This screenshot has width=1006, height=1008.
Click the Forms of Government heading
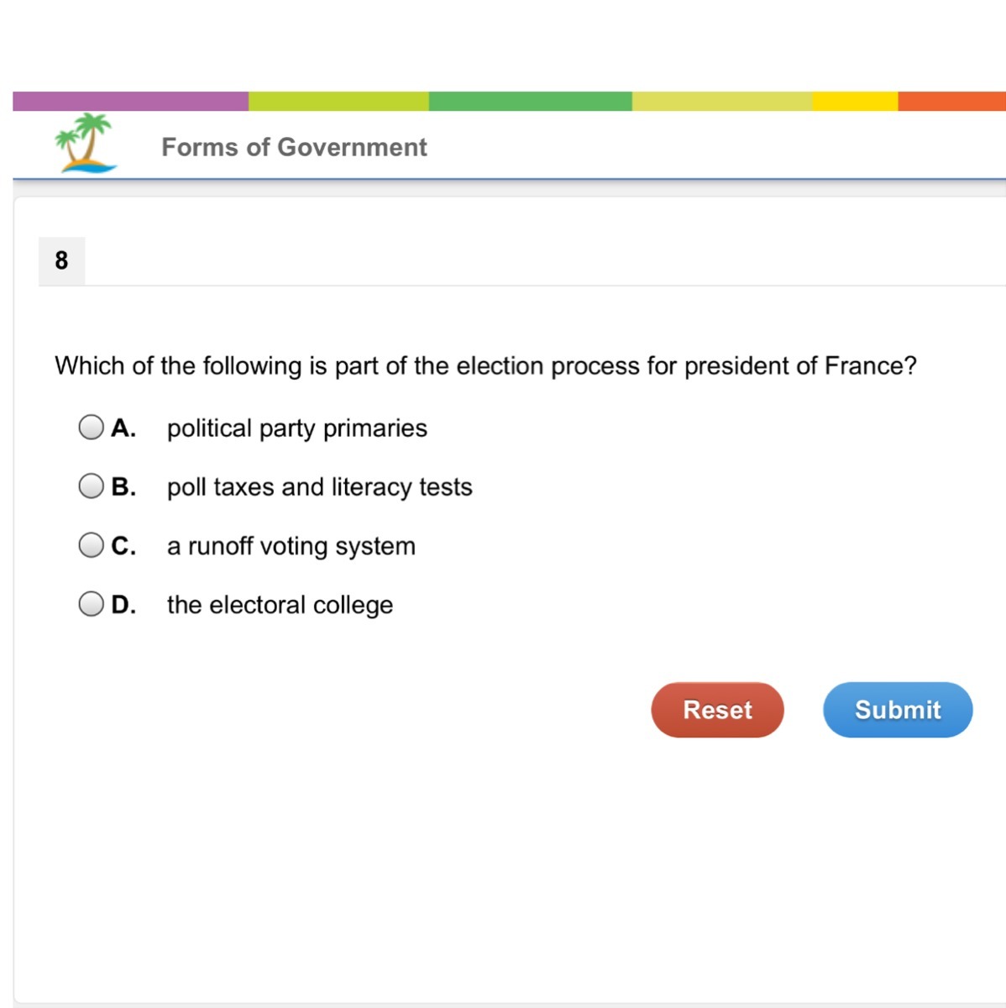click(294, 147)
